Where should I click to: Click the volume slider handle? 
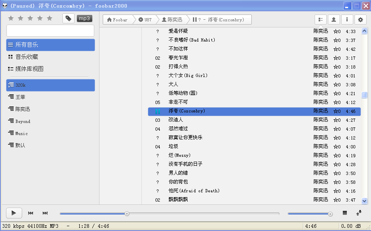point(330,214)
